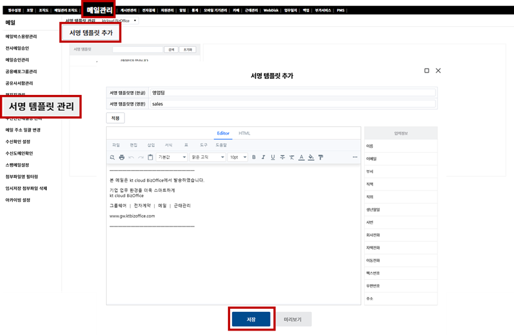Insert the 이동전화 field from input info
This screenshot has width=514, height=335.
click(x=400, y=261)
